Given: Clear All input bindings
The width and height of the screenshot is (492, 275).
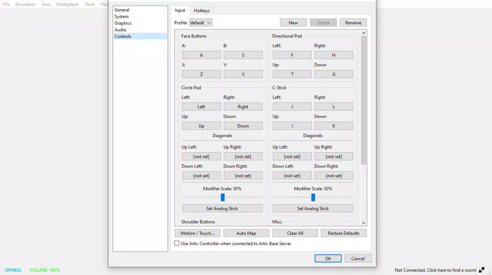Looking at the screenshot, I should coord(295,233).
